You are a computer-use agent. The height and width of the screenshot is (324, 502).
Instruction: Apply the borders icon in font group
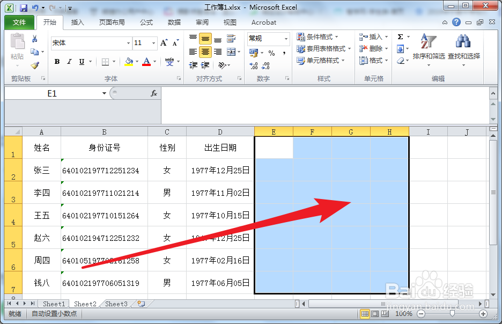[x=105, y=62]
